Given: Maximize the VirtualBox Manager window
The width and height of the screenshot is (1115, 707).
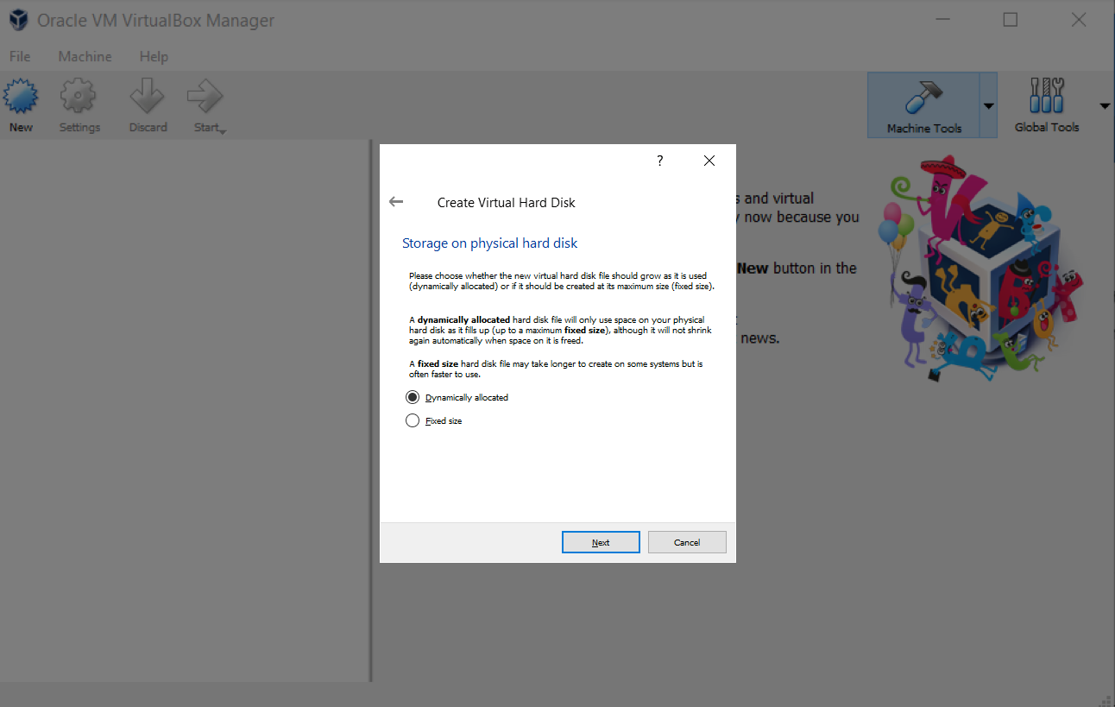Looking at the screenshot, I should point(1010,20).
